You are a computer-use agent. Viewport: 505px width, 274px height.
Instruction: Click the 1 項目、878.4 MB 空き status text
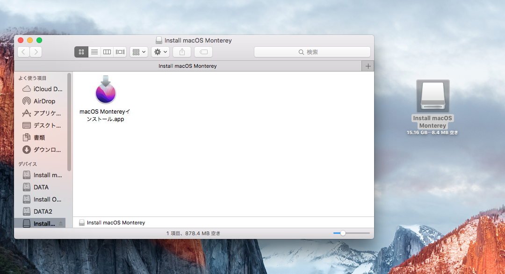[193, 233]
